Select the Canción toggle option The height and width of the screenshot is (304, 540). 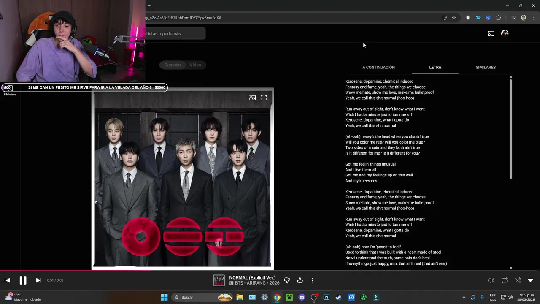172,65
